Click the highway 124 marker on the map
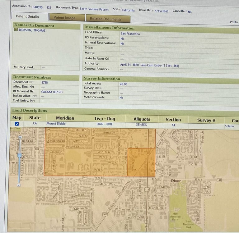 tap(37, 149)
